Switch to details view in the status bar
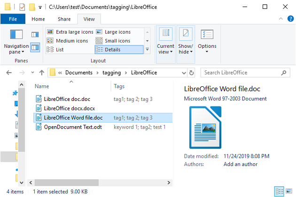 coord(279,191)
